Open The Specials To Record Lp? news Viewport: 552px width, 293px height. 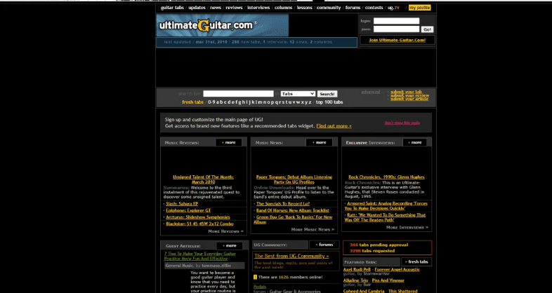coord(283,204)
